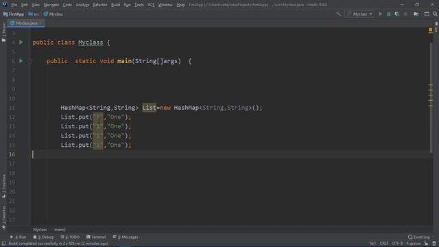Click the read-only lock icon in status bar
Screen dimensions: 439x247
426,244
